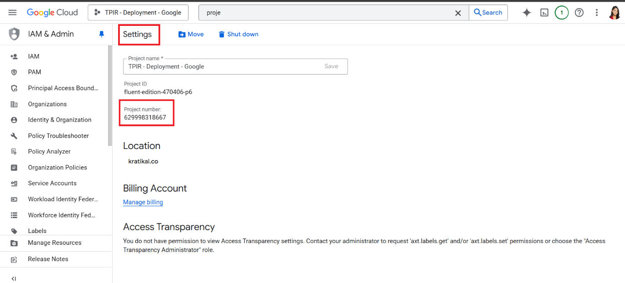Image resolution: width=625 pixels, height=283 pixels.
Task: Select IAM in the sidebar
Action: pos(55,56)
